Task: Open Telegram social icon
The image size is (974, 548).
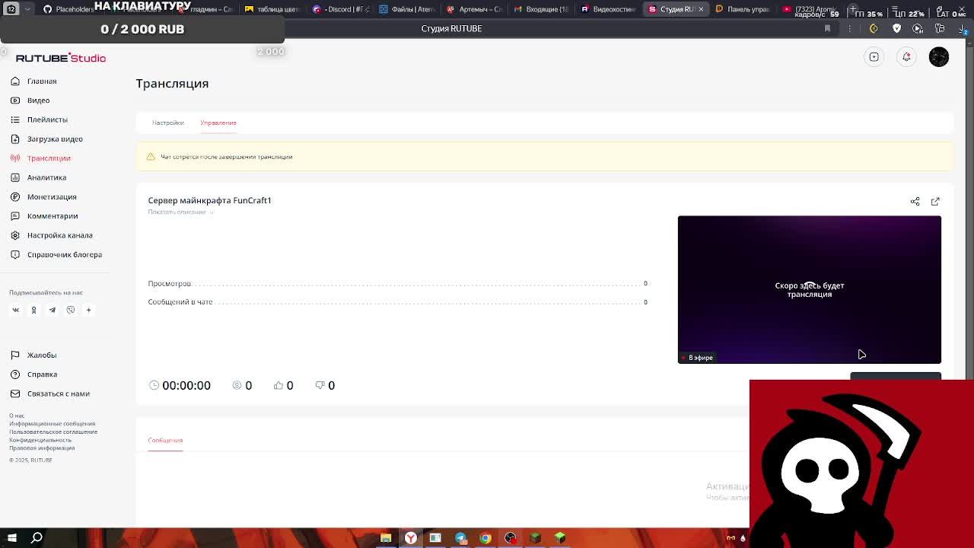Action: pos(53,310)
